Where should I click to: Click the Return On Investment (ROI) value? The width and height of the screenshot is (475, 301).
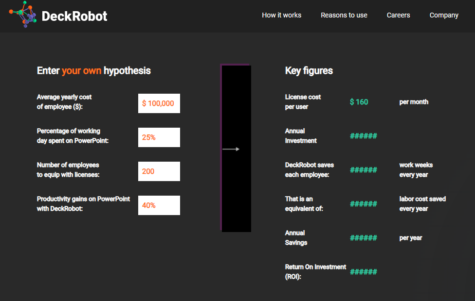click(364, 272)
